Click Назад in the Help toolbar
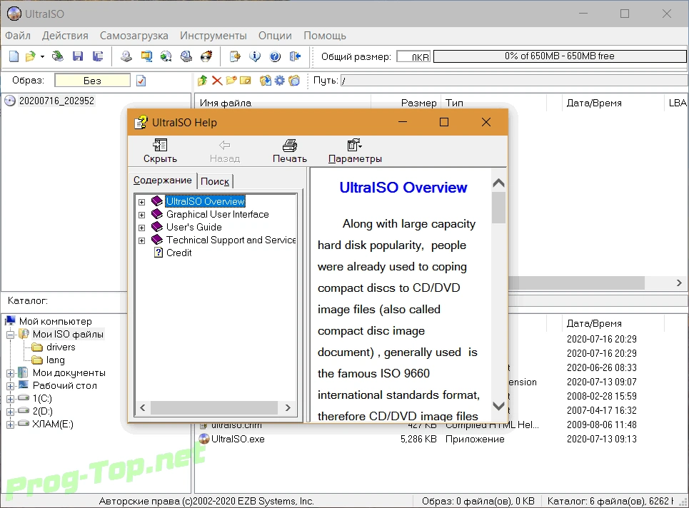 (x=224, y=151)
